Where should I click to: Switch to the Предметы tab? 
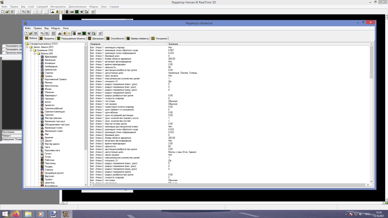click(x=47, y=38)
